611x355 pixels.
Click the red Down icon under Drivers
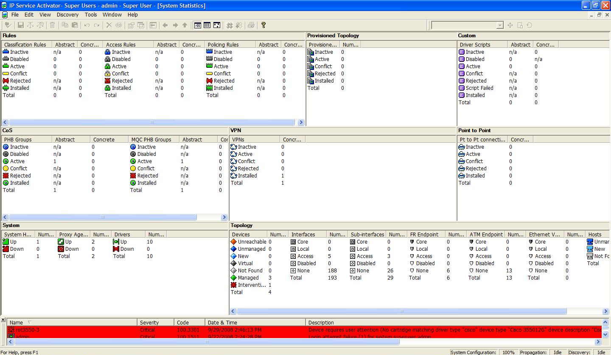[116, 249]
